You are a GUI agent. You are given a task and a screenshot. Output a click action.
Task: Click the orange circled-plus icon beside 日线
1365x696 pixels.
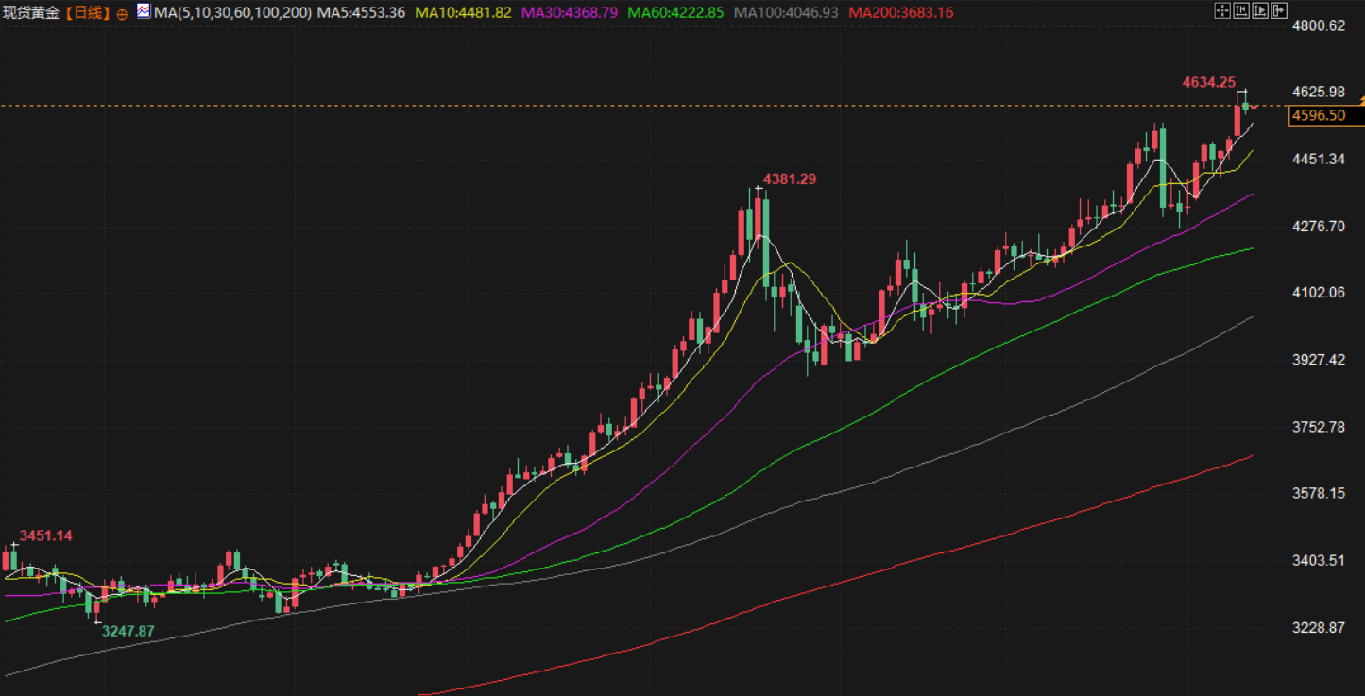pos(122,14)
